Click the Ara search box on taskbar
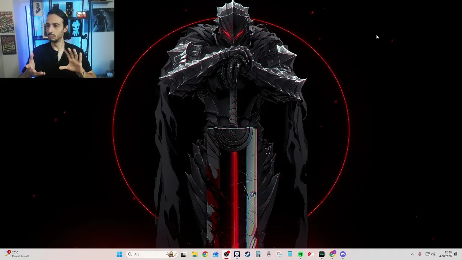Image resolution: width=462 pixels, height=260 pixels. click(x=152, y=254)
